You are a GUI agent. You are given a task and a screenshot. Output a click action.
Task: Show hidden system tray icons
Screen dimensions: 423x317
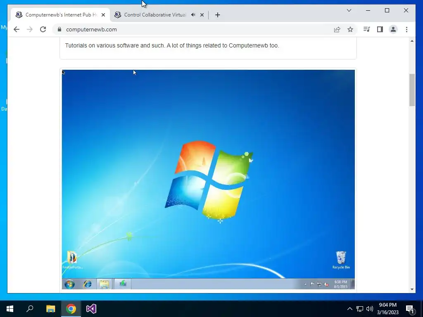pyautogui.click(x=349, y=309)
